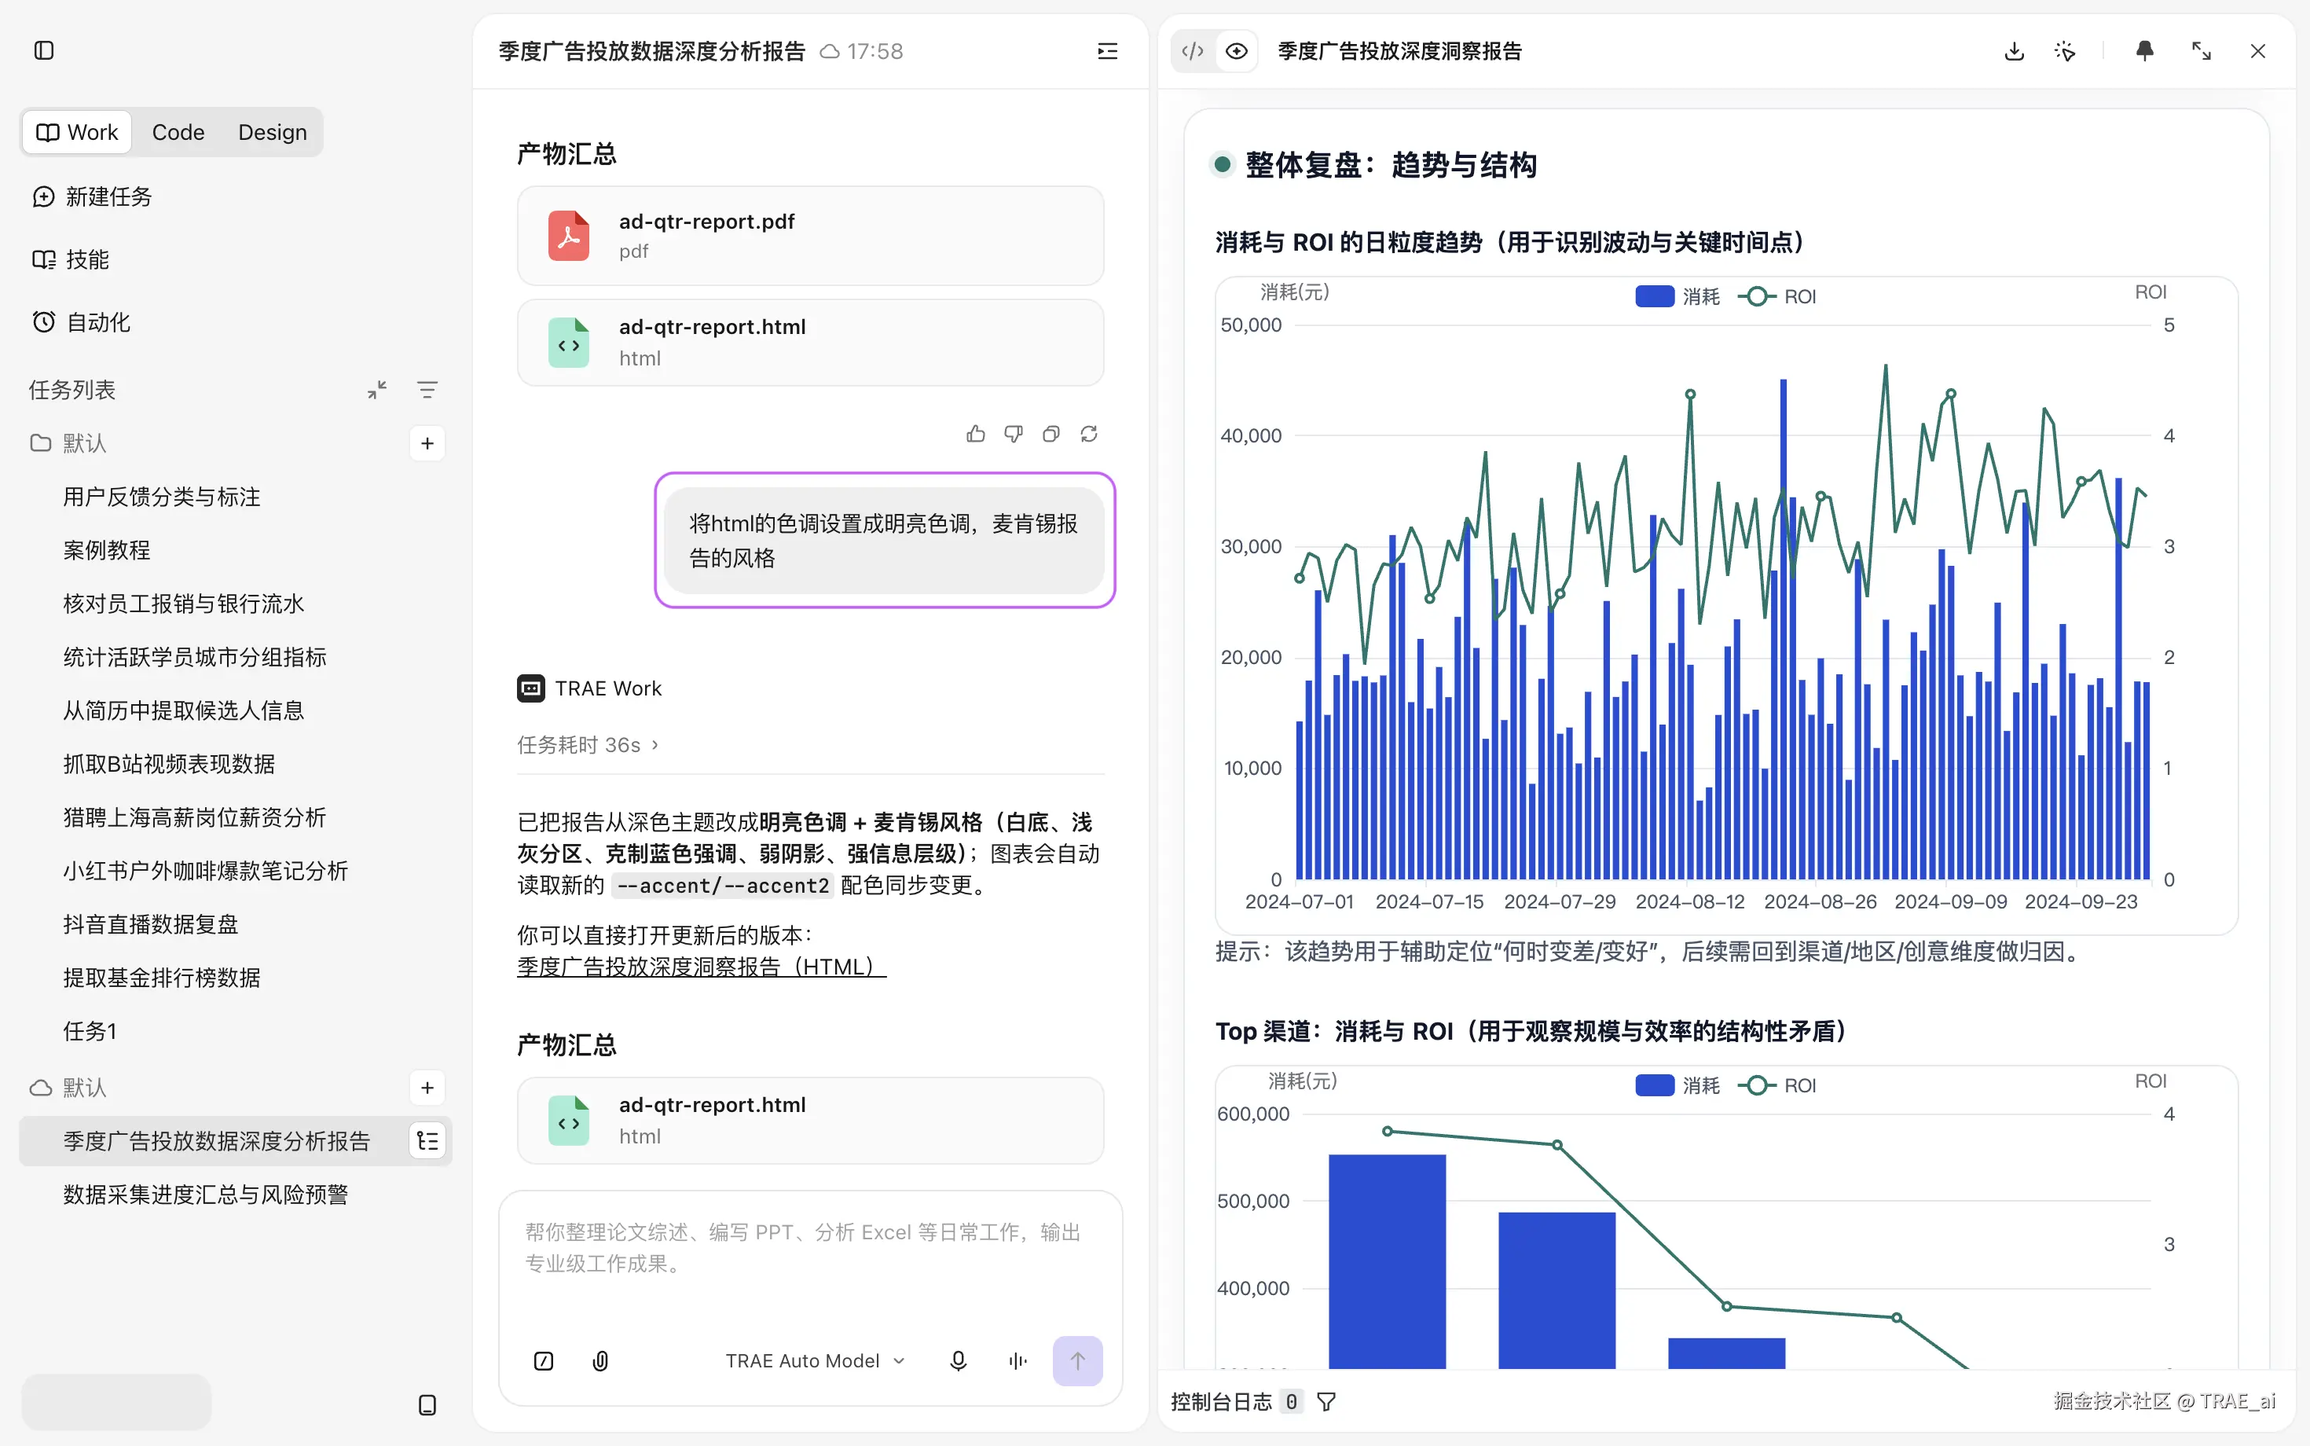The width and height of the screenshot is (2310, 1446).
Task: Click the regenerate response icon
Action: point(1089,434)
